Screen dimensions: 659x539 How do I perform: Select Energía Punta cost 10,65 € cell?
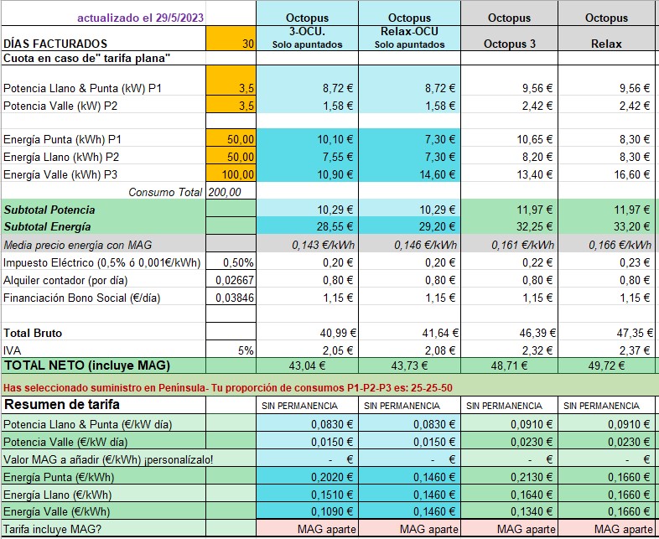(510, 137)
